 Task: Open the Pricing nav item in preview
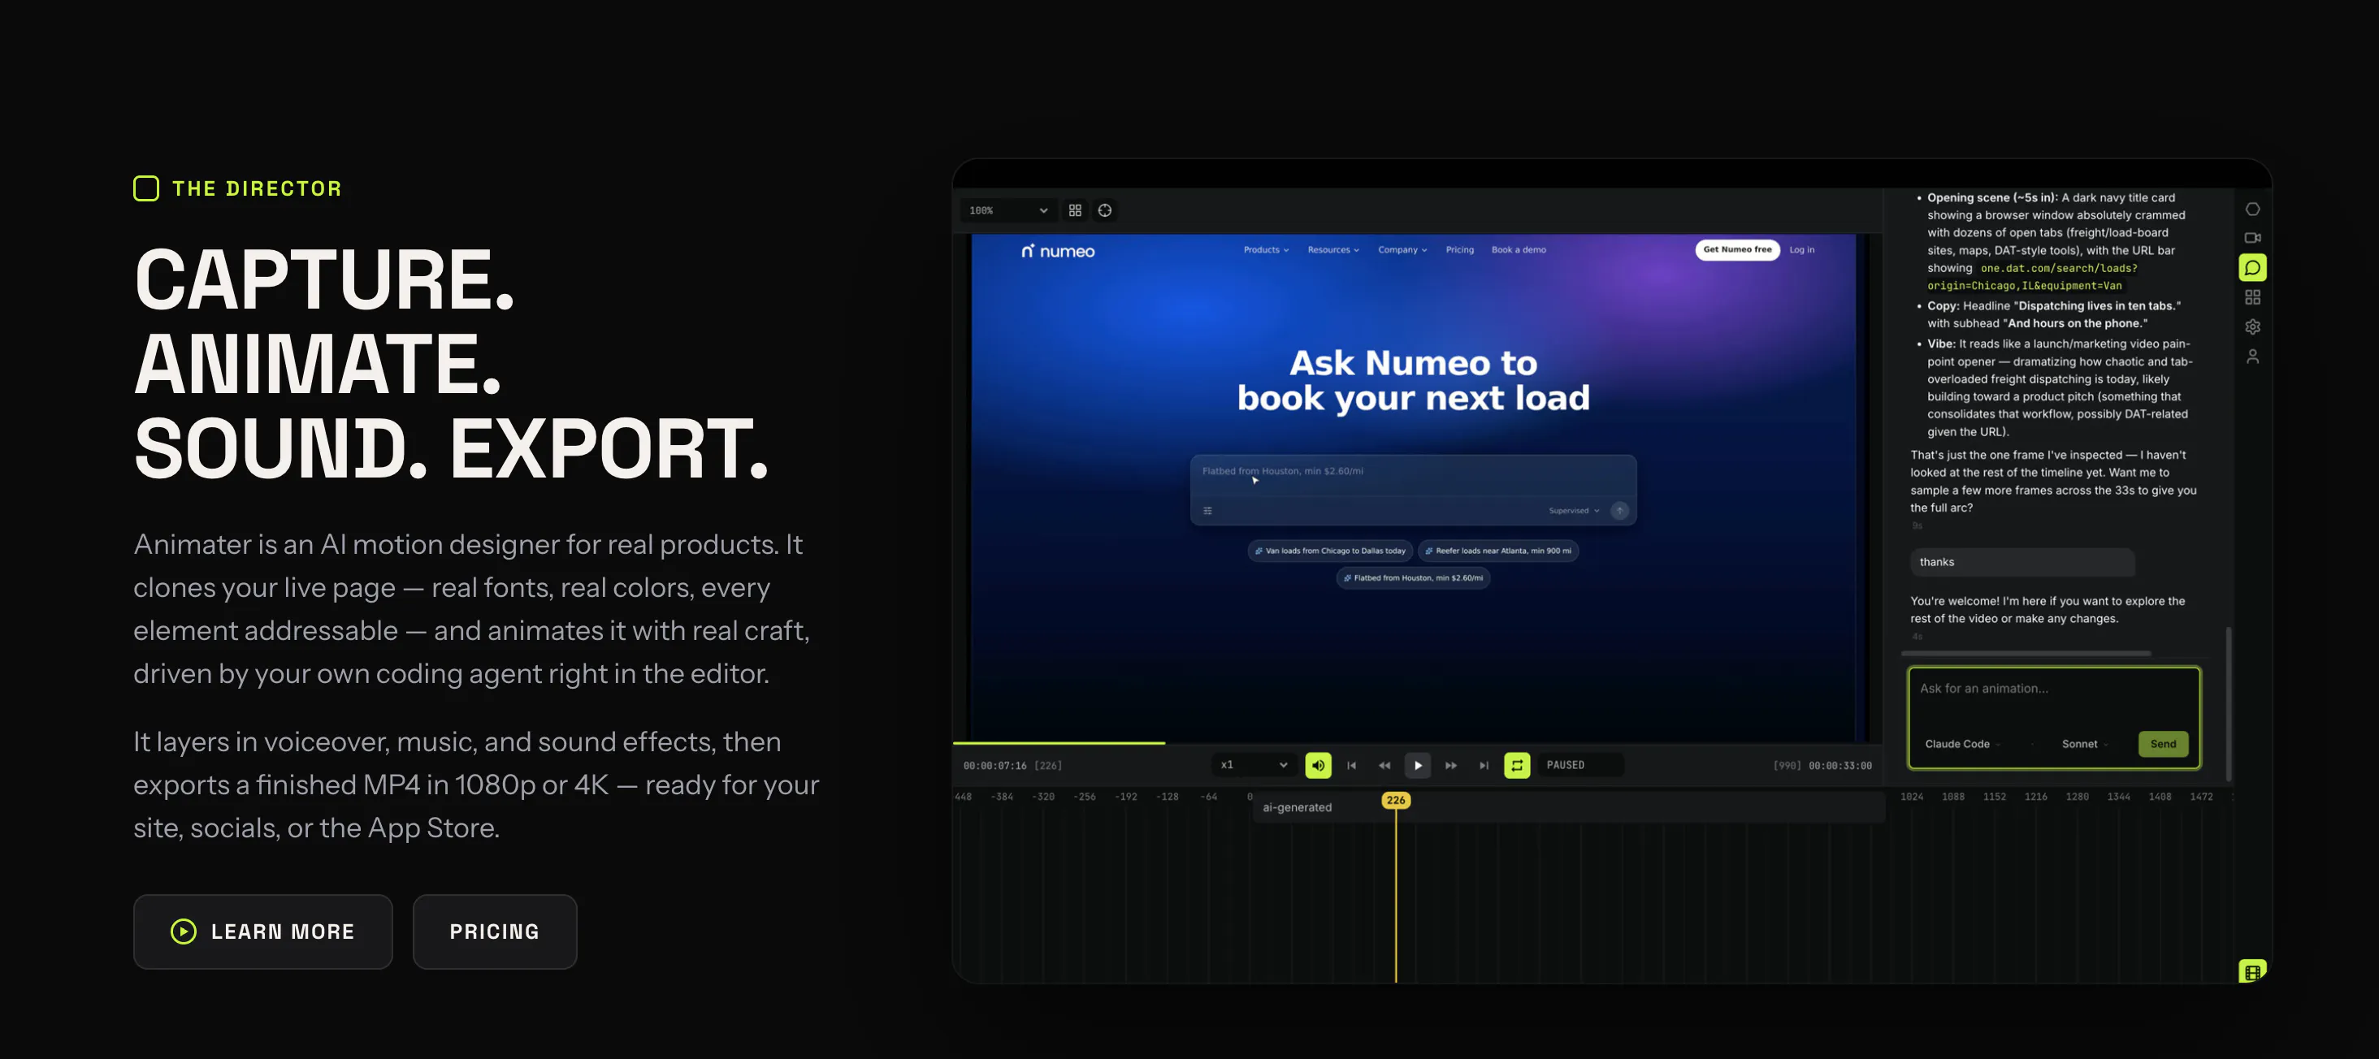tap(1459, 249)
